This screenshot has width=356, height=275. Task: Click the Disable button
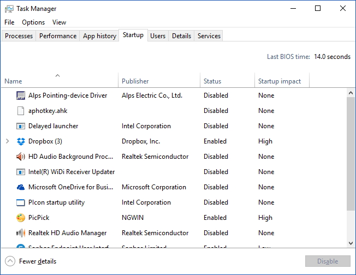328,261
